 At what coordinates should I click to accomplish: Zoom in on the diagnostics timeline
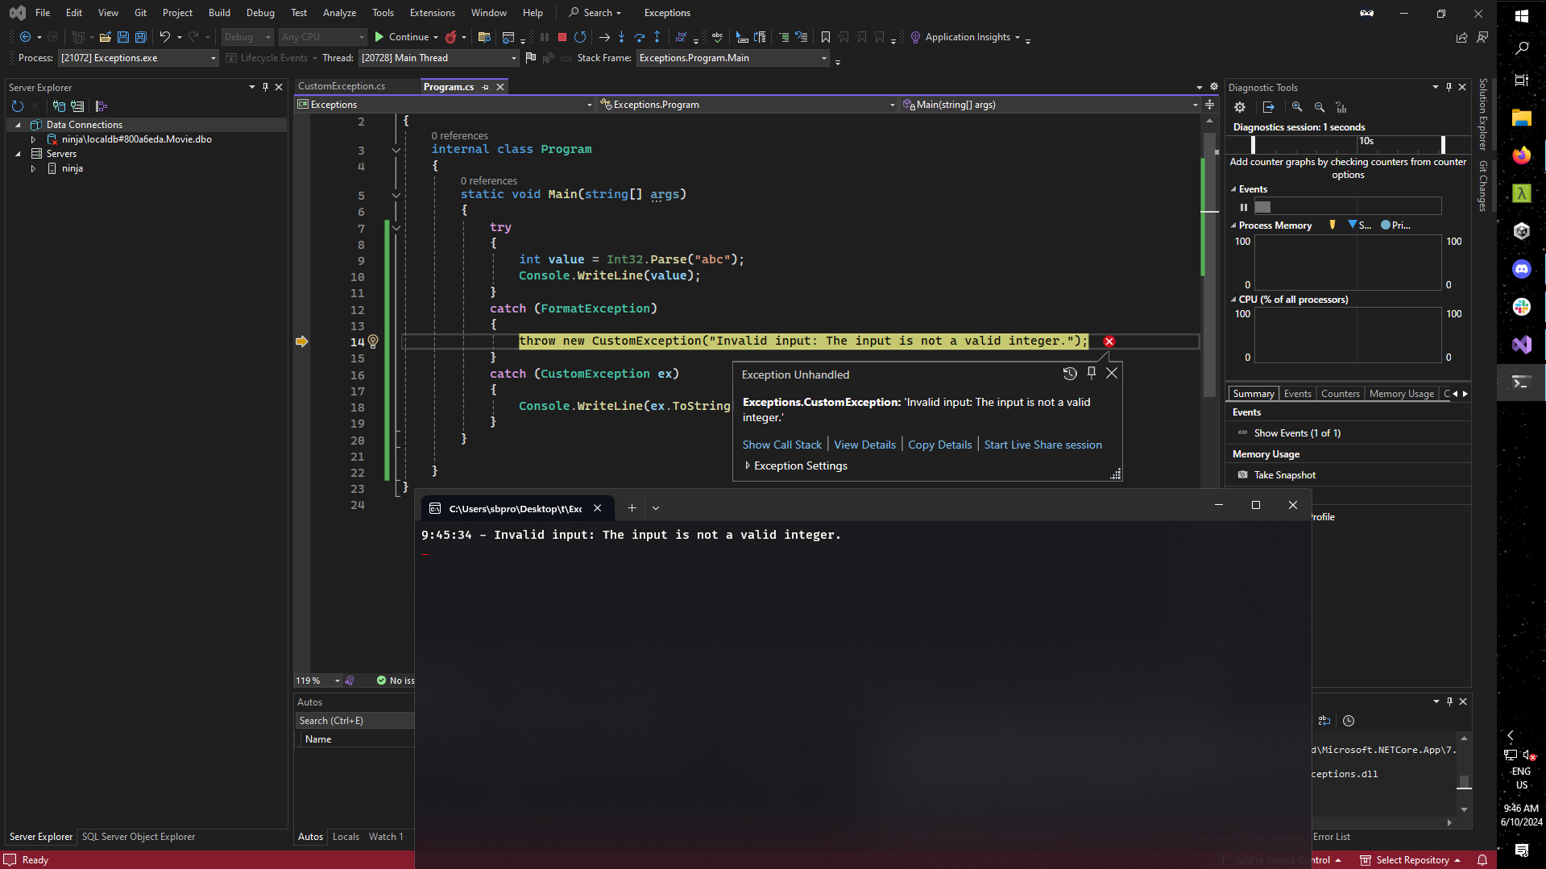(x=1297, y=107)
